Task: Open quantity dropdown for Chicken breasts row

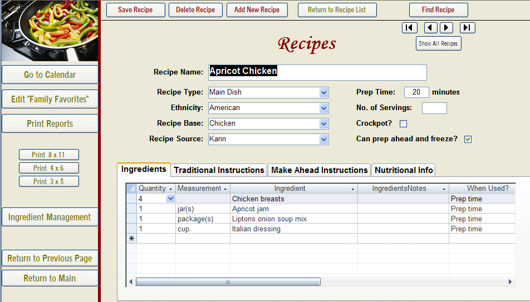Action: coord(170,199)
